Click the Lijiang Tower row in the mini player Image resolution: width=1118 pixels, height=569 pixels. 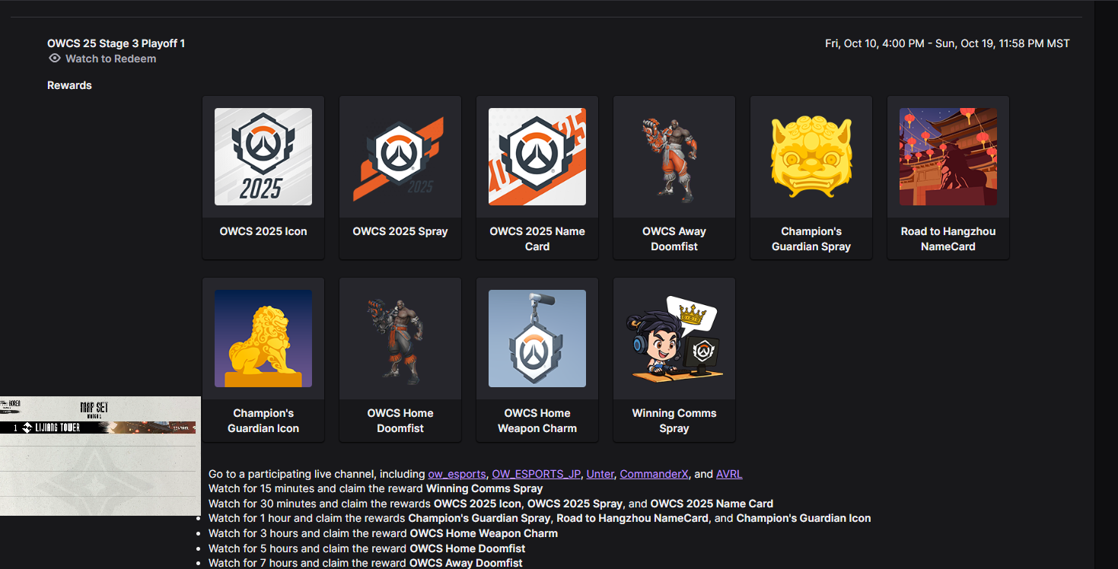(x=98, y=428)
